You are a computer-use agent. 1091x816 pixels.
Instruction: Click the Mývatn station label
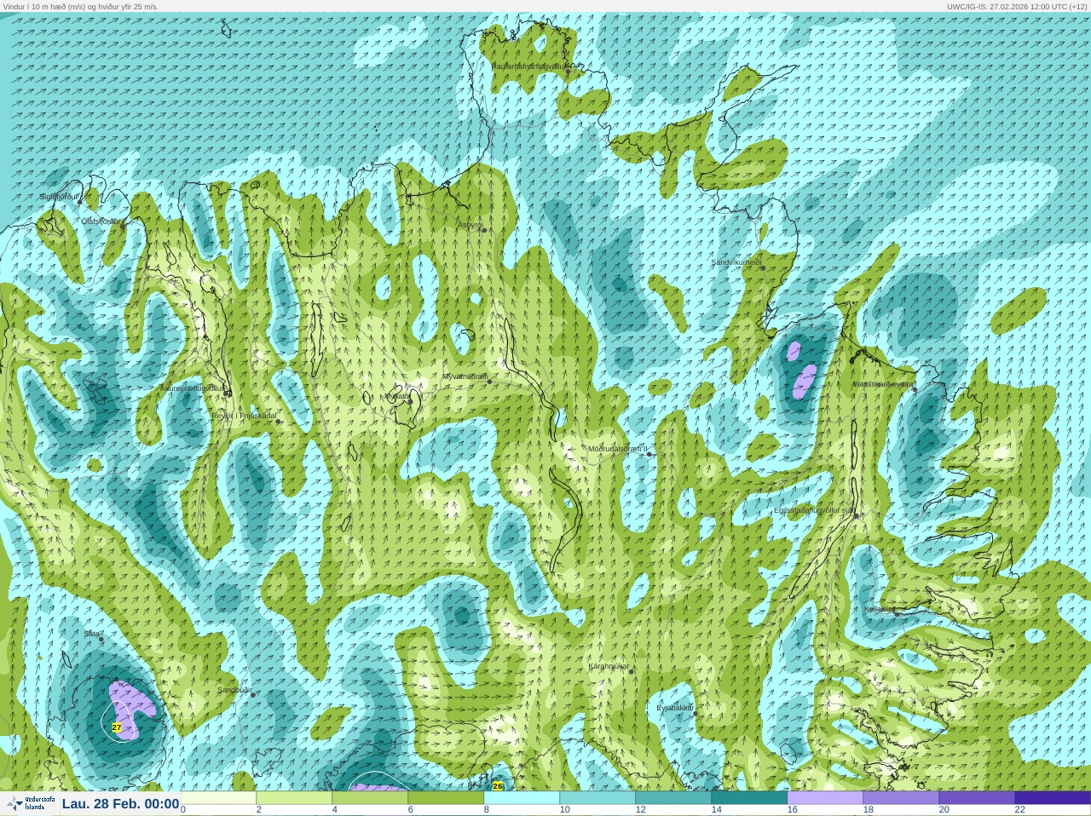pyautogui.click(x=396, y=395)
